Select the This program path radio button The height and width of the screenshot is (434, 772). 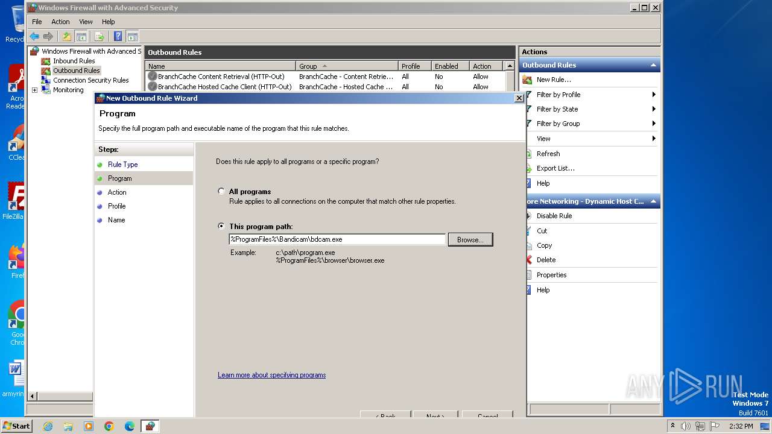click(221, 226)
